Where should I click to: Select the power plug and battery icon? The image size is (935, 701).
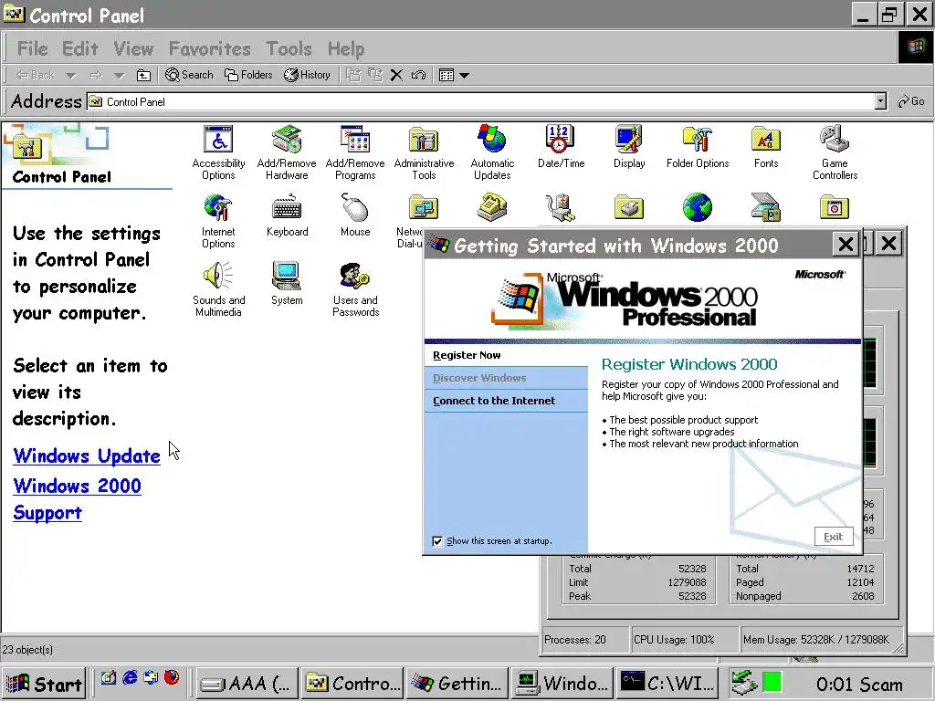pyautogui.click(x=561, y=207)
